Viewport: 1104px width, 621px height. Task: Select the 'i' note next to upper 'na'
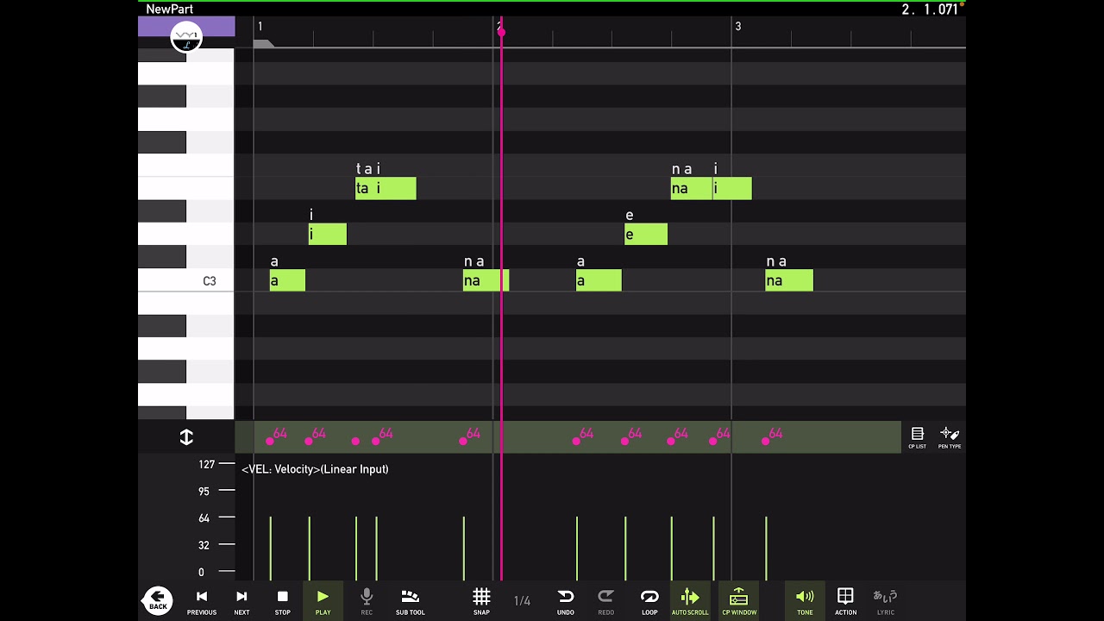click(732, 188)
